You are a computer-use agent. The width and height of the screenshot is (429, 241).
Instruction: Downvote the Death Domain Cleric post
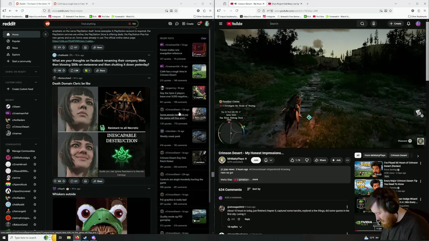click(x=64, y=181)
